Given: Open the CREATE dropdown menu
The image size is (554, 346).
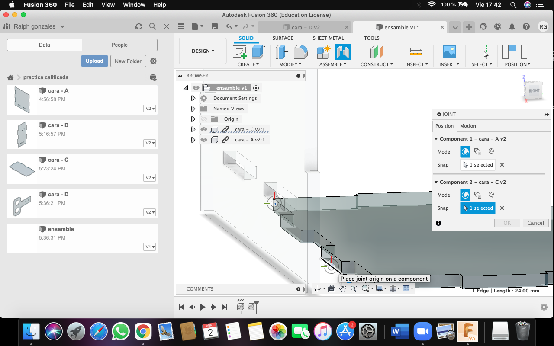Looking at the screenshot, I should tap(248, 64).
